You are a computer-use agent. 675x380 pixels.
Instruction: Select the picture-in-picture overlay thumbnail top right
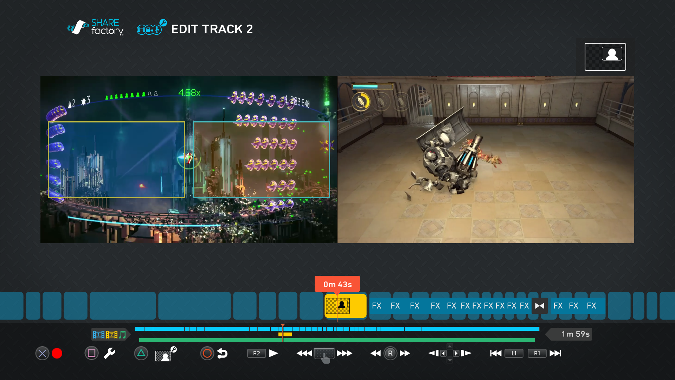pos(605,57)
